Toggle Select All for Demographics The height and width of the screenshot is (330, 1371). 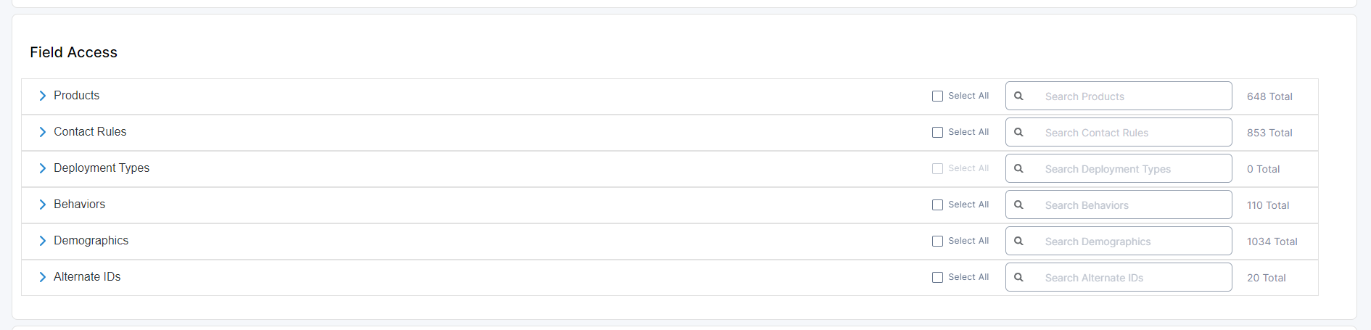937,241
